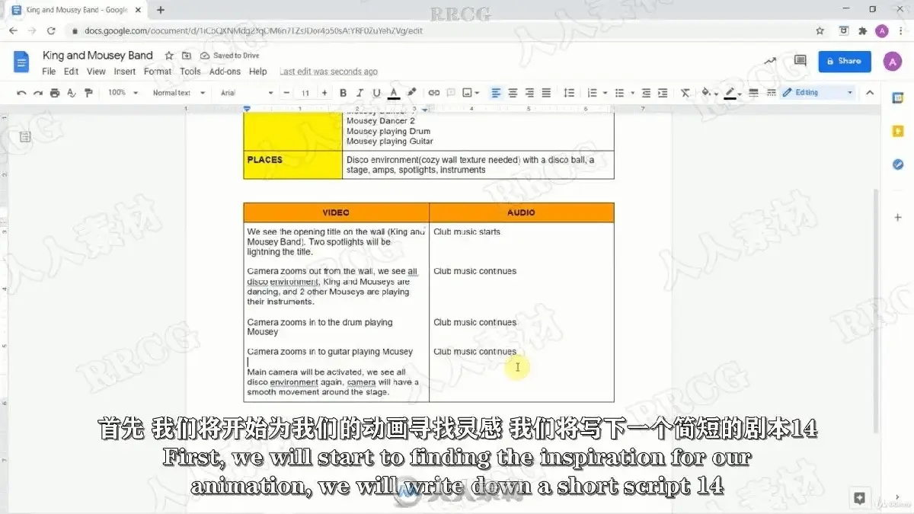Open the table border dash option
This screenshot has height=514, width=914.
pos(770,93)
